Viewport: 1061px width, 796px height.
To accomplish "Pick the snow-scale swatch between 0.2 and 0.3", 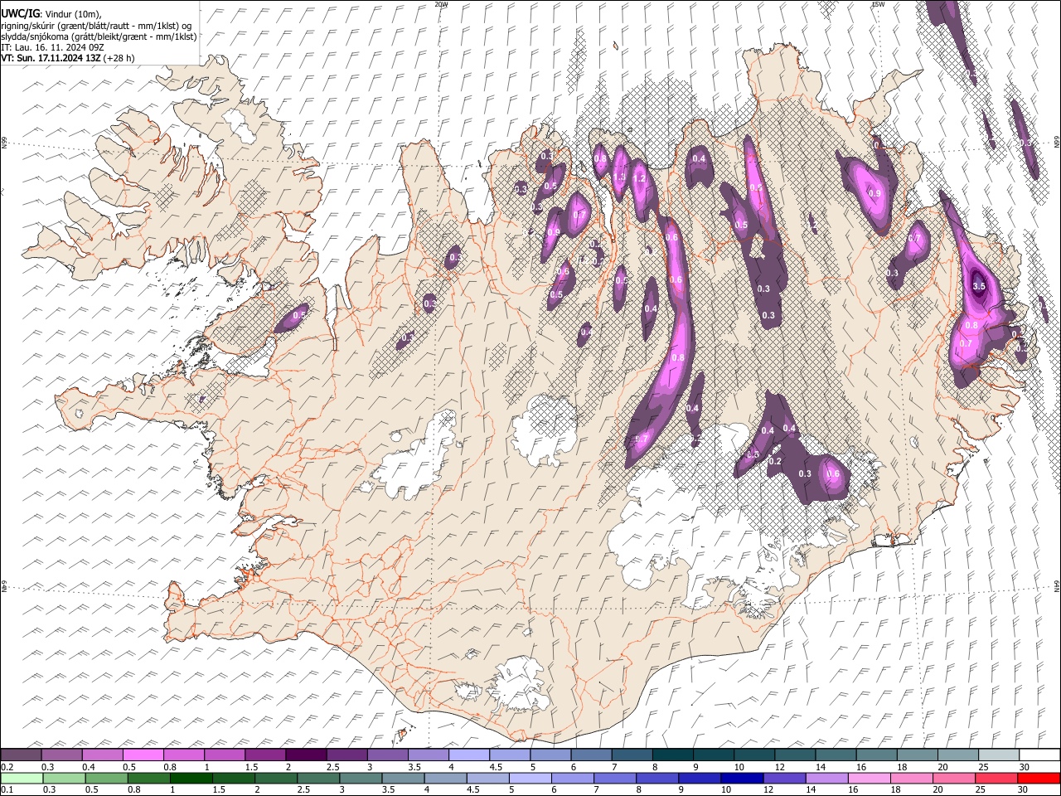I will (21, 755).
